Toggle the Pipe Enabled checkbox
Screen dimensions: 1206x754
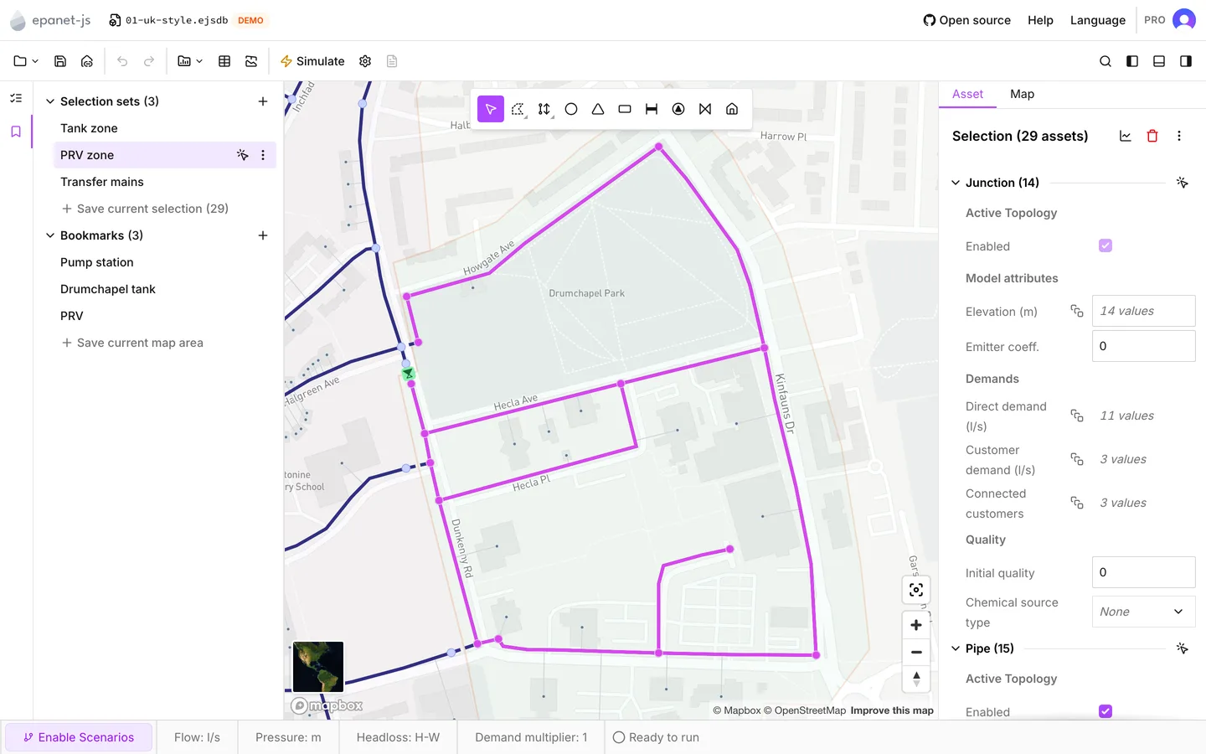coord(1105,711)
